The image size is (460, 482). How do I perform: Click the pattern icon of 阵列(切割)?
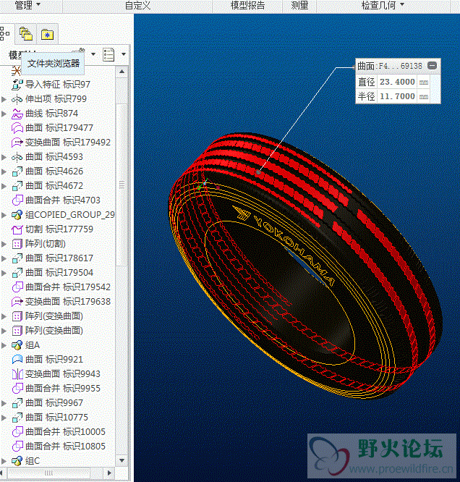(17, 244)
